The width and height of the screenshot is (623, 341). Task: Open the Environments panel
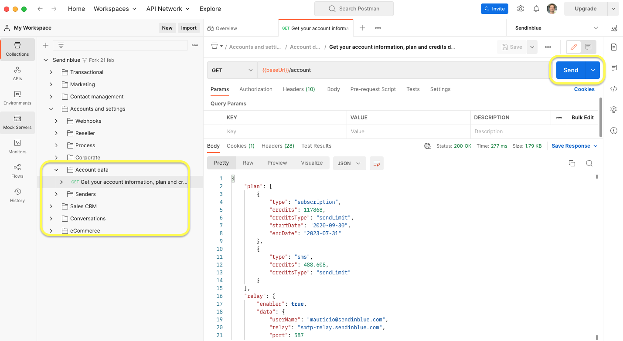[x=17, y=98]
